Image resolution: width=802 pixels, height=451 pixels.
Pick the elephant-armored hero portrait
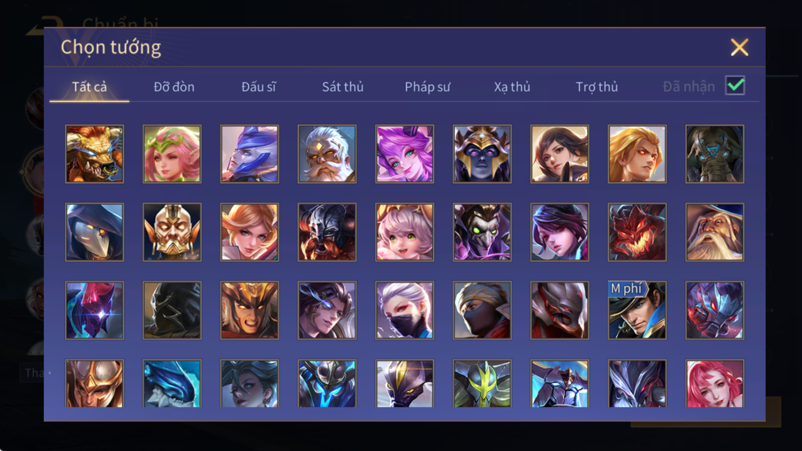pyautogui.click(x=715, y=154)
